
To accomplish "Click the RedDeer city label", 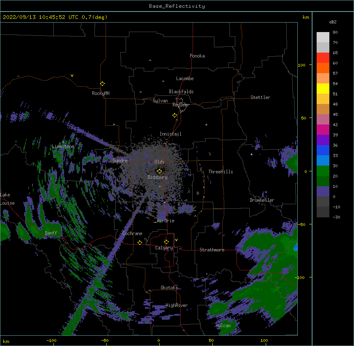I will [x=181, y=105].
